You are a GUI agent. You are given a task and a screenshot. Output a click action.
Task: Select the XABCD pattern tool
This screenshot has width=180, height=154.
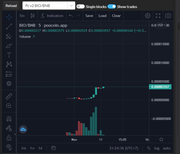tap(9, 64)
